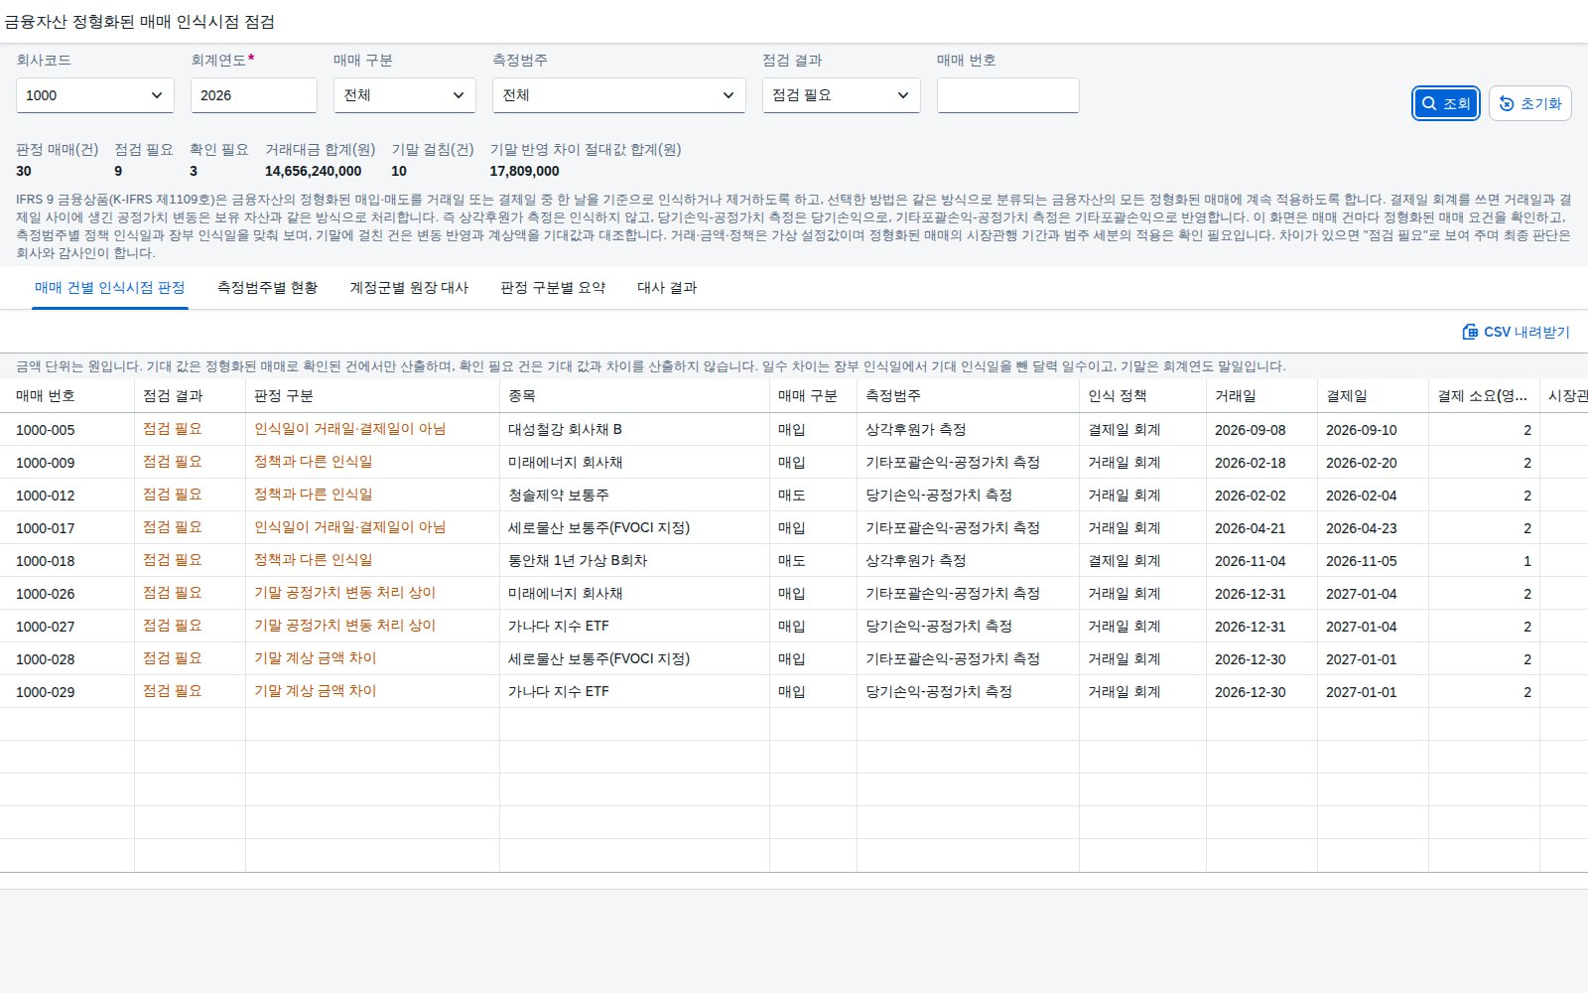Select the 매매 건별 인식시점 판정 tab
Screen dimensions: 1588x993
[110, 288]
